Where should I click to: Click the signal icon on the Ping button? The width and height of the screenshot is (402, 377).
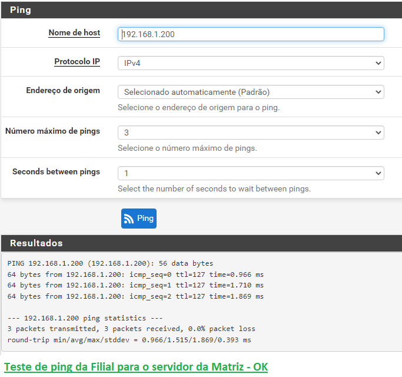pos(129,219)
